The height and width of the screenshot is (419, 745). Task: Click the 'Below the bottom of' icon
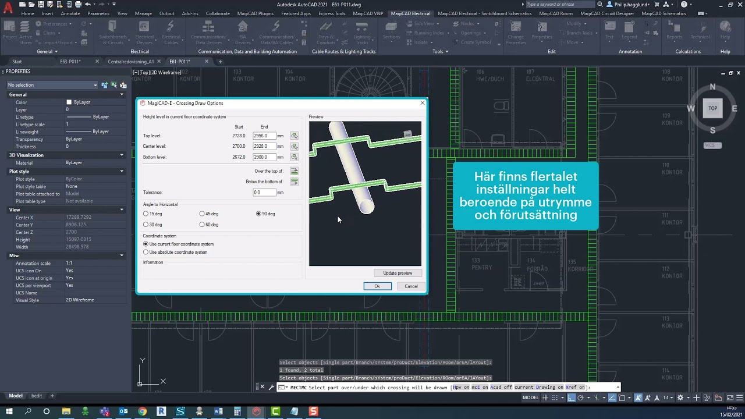294,182
